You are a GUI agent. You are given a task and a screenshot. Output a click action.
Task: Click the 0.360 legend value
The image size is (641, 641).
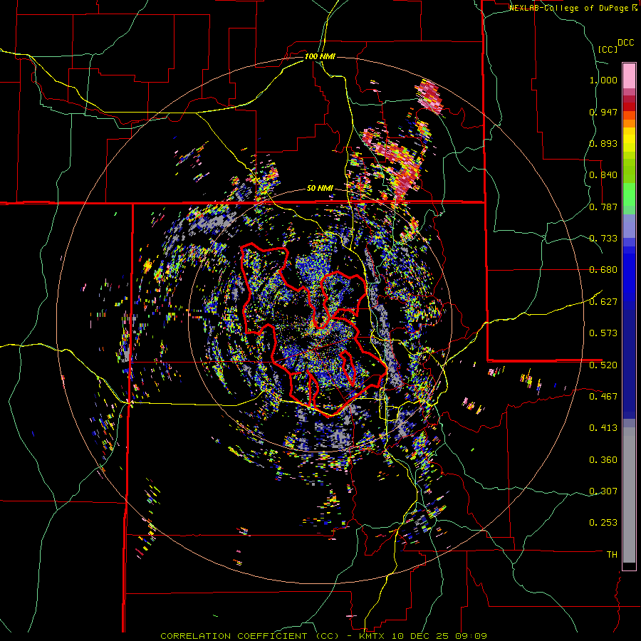(603, 460)
